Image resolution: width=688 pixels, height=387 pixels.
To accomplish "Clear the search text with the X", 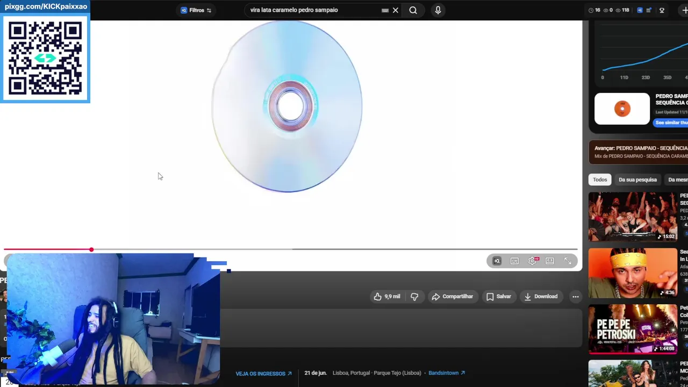I will click(396, 10).
